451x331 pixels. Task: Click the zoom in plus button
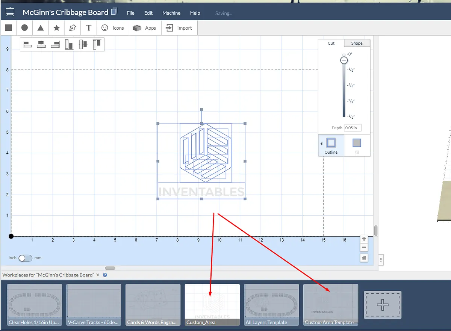coord(363,239)
